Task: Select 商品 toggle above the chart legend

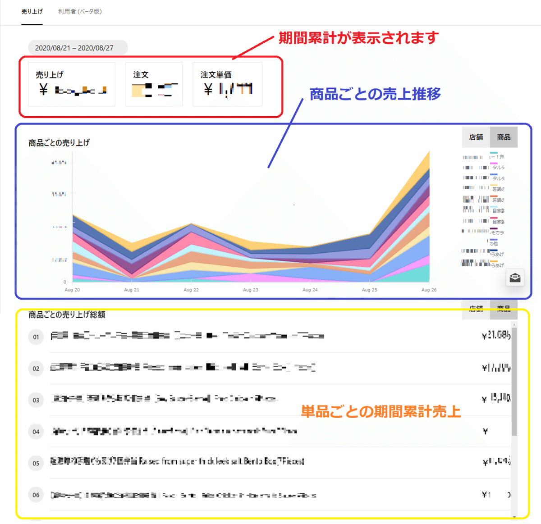Action: pos(504,137)
